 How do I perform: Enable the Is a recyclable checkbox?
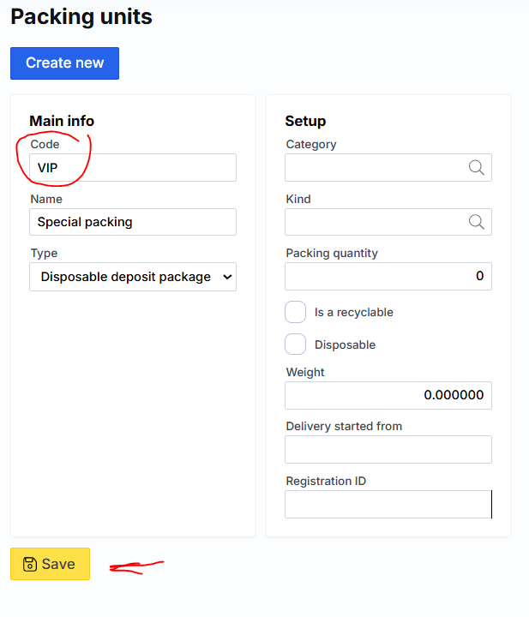[296, 312]
